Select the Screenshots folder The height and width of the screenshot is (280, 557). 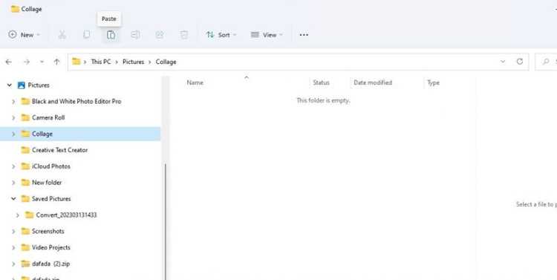pos(48,231)
